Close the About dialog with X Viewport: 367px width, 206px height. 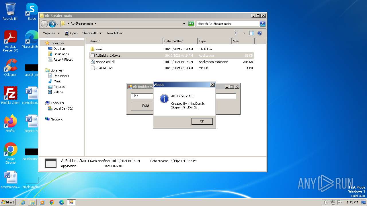tap(212, 84)
